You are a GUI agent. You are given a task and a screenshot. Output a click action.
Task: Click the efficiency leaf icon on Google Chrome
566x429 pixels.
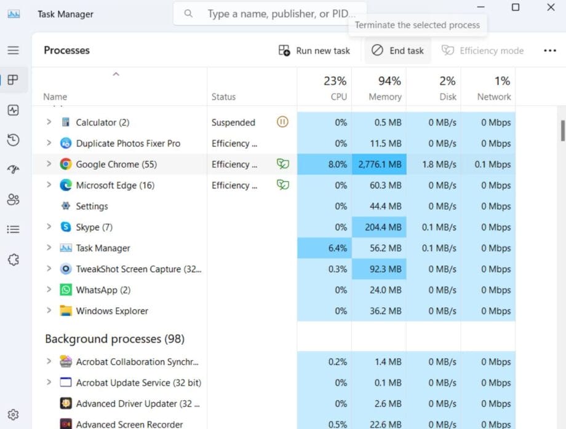tap(282, 164)
